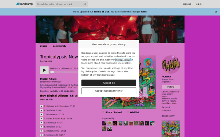220x137 pixels.
Task: Open the Fiesta Secreta track link
Action: tap(53, 131)
